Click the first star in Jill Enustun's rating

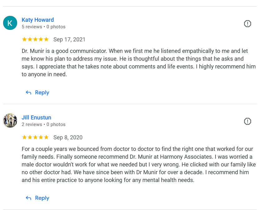pos(24,138)
